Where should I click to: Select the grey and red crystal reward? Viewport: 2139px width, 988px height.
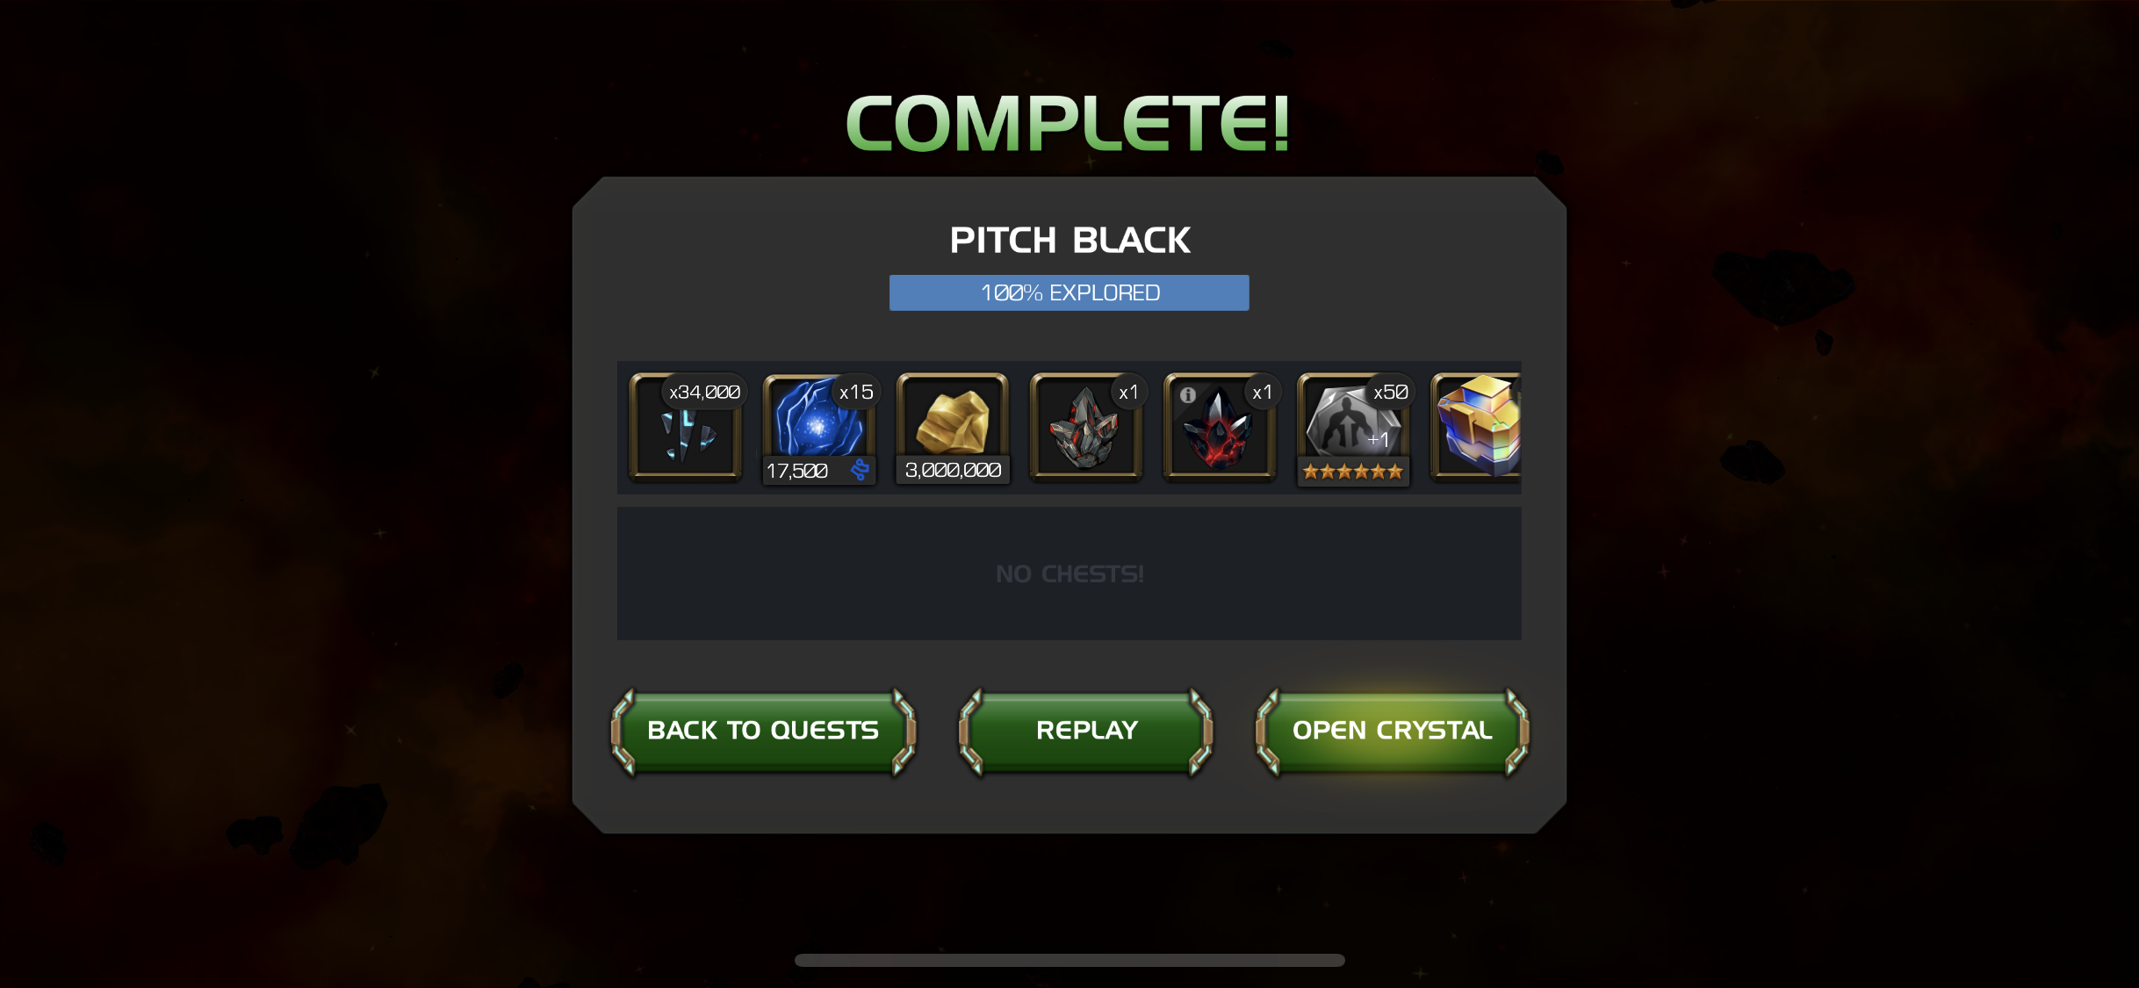[x=1086, y=428]
